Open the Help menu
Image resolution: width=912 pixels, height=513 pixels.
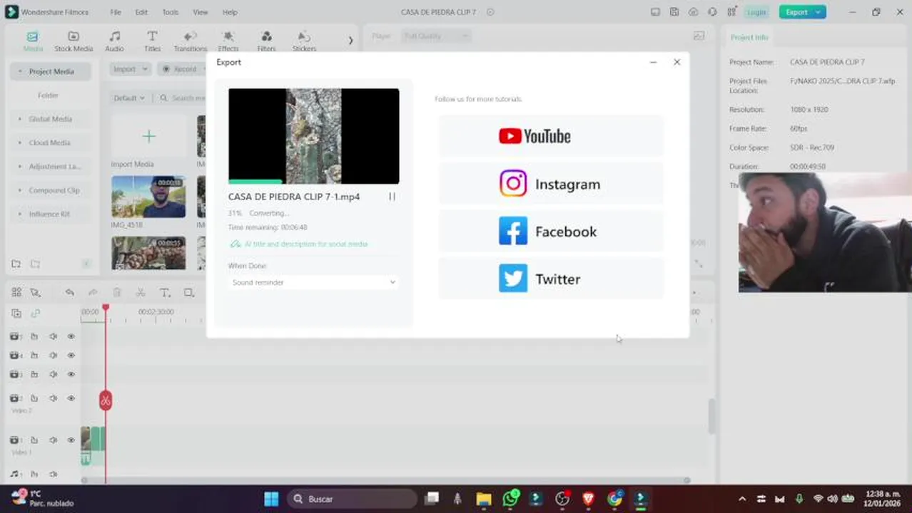tap(230, 12)
